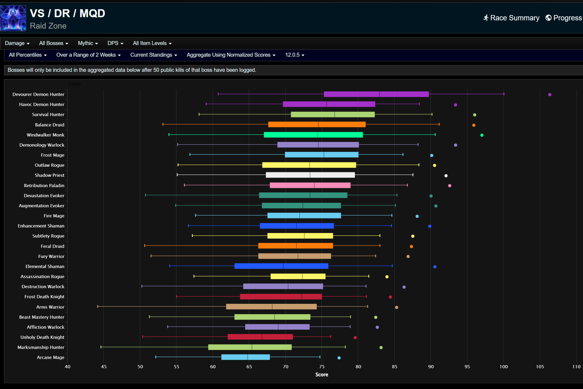The image size is (583, 389).
Task: Open the All Item Levels dropdown
Action: tap(152, 43)
